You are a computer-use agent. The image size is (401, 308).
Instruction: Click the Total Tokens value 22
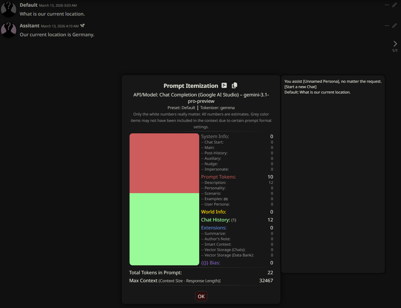270,272
